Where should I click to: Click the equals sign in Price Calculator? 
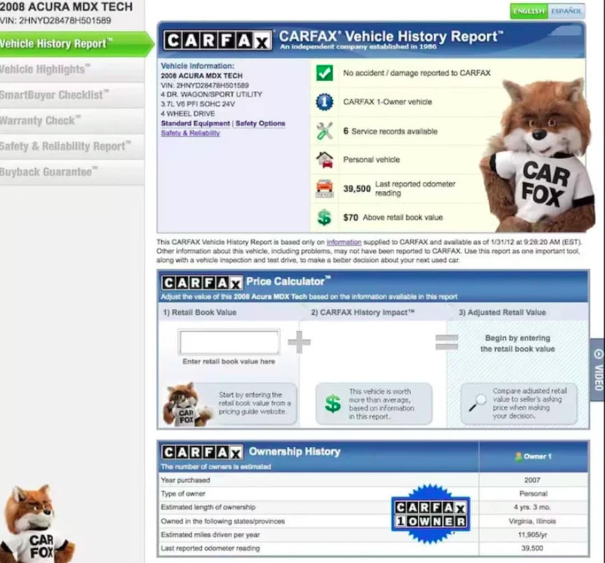tap(447, 342)
